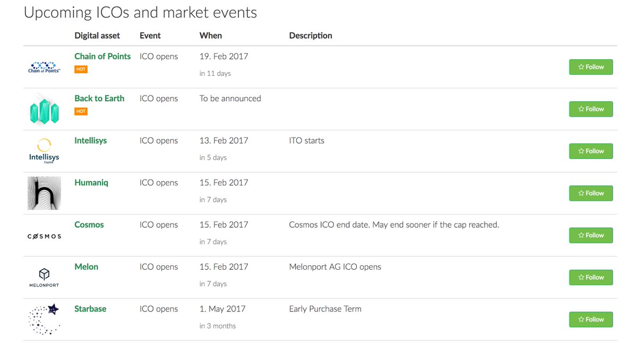This screenshot has height=346, width=637.
Task: Click the Starbase stars logo
Action: (x=45, y=319)
